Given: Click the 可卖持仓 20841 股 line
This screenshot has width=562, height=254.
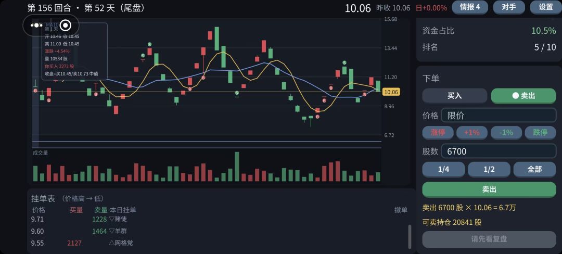Looking at the screenshot, I should click(452, 222).
